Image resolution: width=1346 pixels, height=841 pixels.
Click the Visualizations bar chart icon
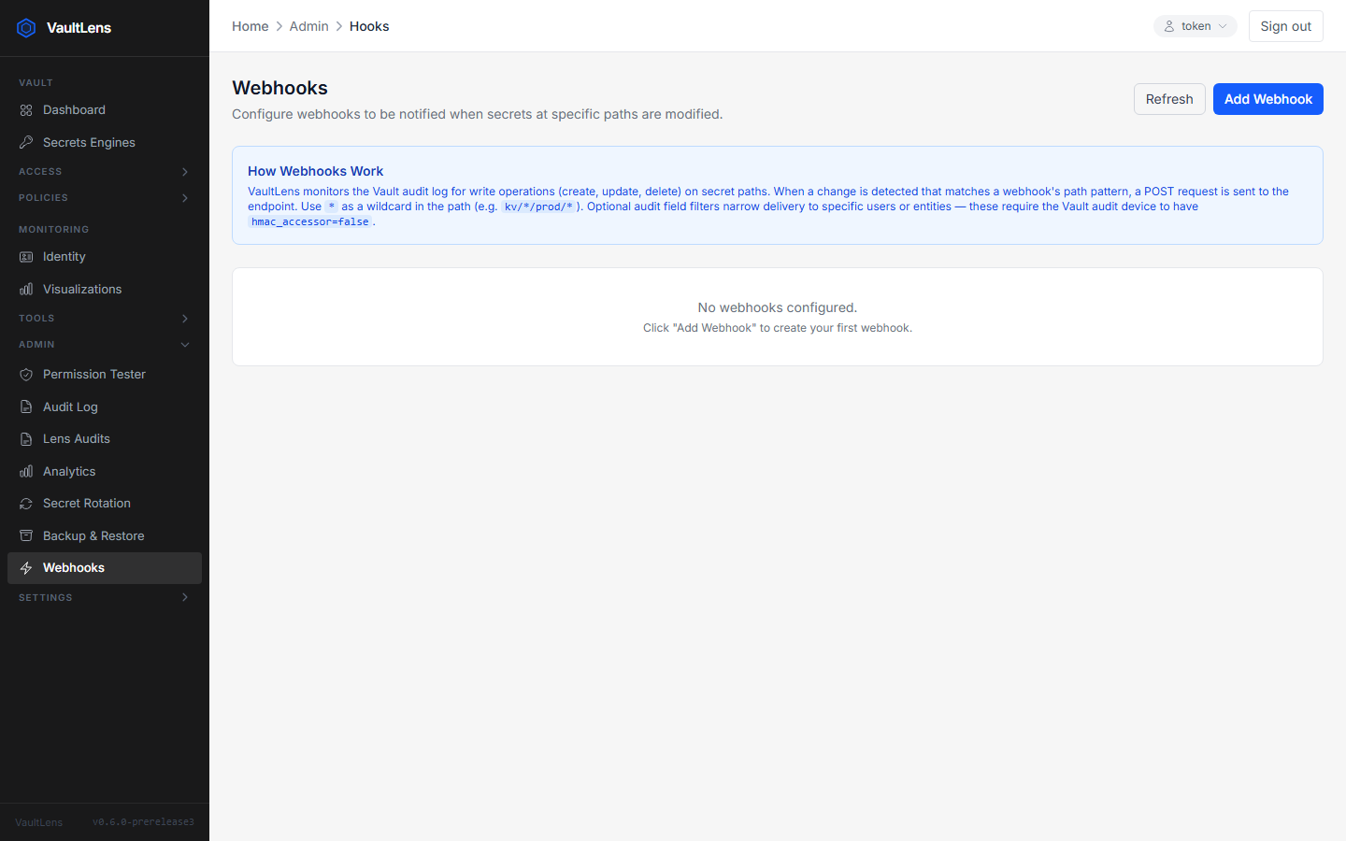click(x=26, y=290)
